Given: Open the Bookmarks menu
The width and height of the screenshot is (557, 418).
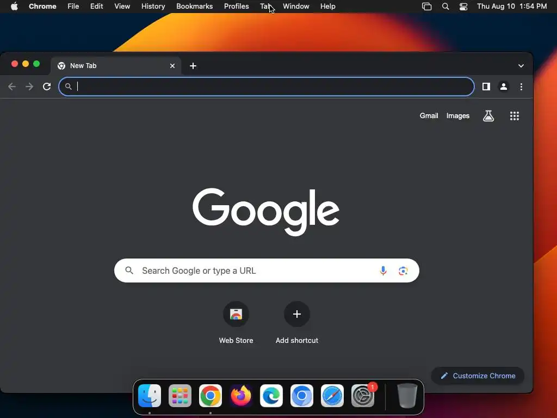Looking at the screenshot, I should tap(194, 6).
